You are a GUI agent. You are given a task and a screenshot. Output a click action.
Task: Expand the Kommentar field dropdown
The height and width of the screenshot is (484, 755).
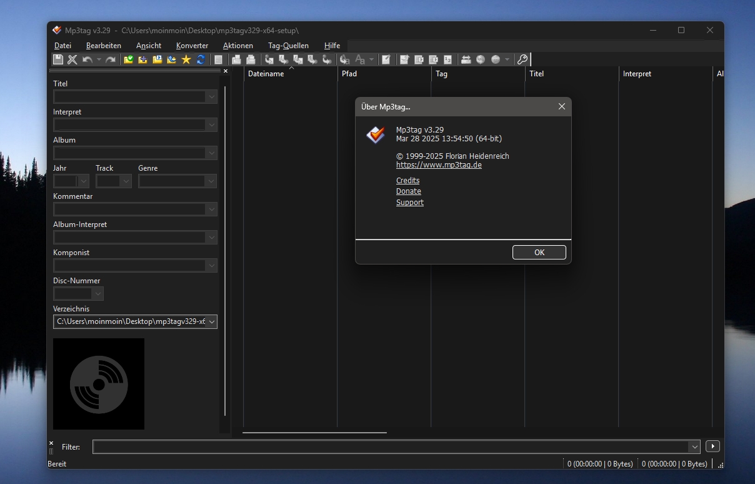(x=212, y=209)
